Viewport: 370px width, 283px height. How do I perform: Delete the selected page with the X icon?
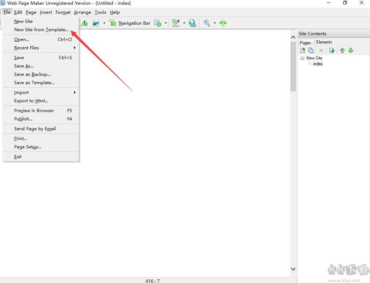321,50
